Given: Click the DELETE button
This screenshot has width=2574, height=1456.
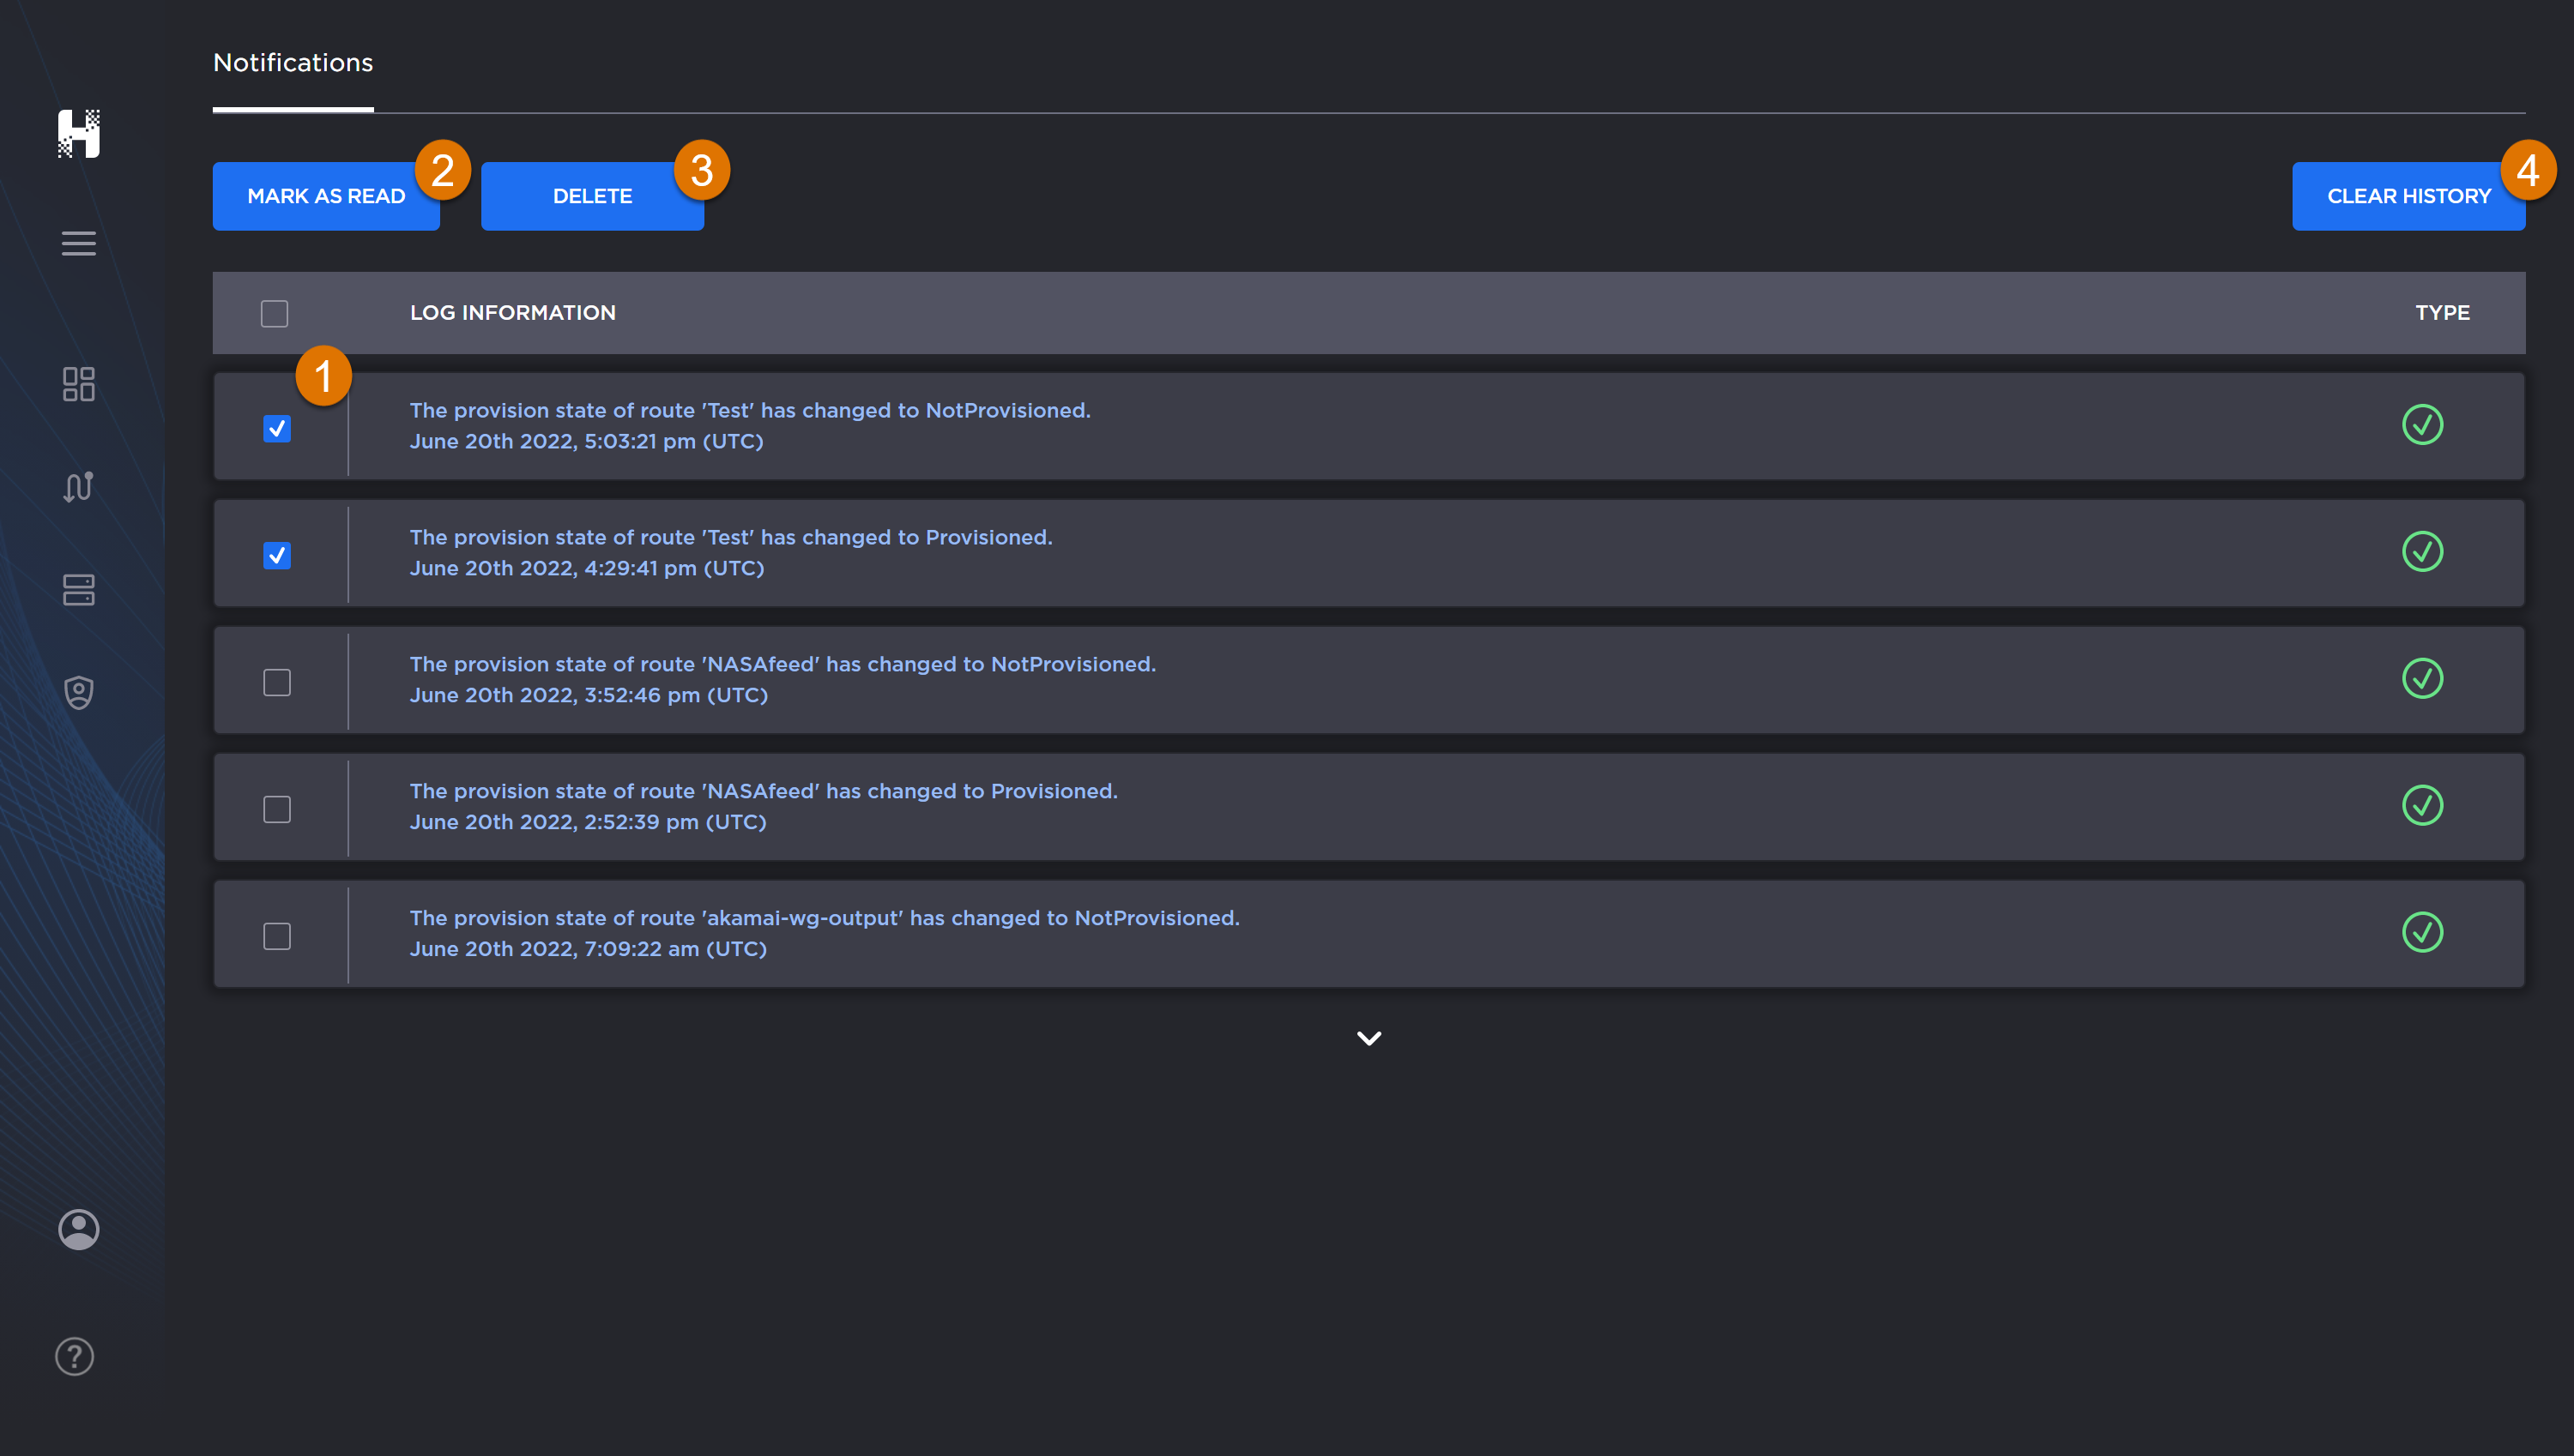Looking at the screenshot, I should 592,196.
